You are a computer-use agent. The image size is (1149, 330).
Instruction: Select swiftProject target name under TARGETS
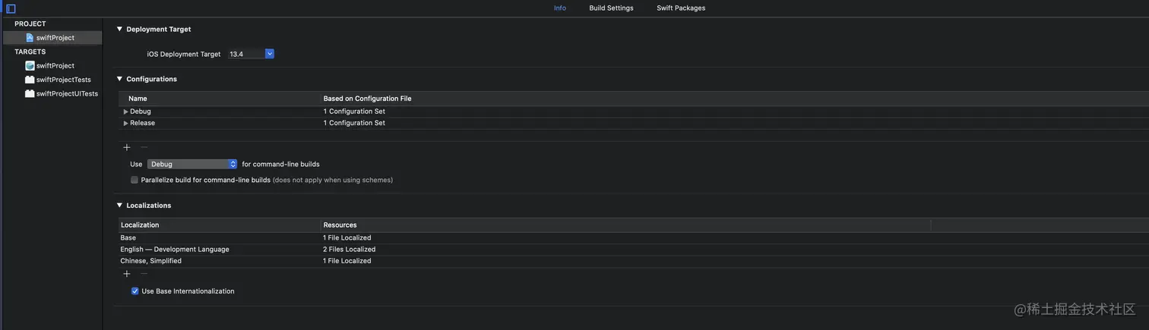tap(55, 65)
